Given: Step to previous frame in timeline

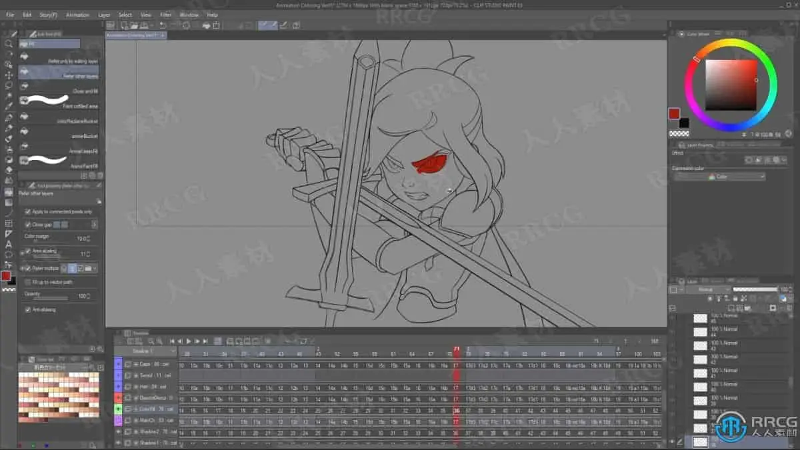Looking at the screenshot, I should (180, 341).
